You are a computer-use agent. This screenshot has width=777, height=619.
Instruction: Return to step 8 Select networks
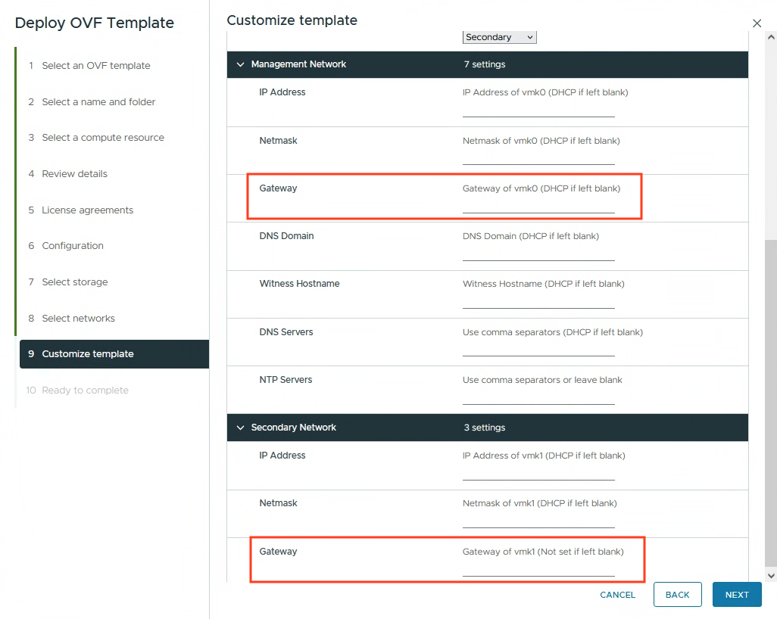(78, 319)
